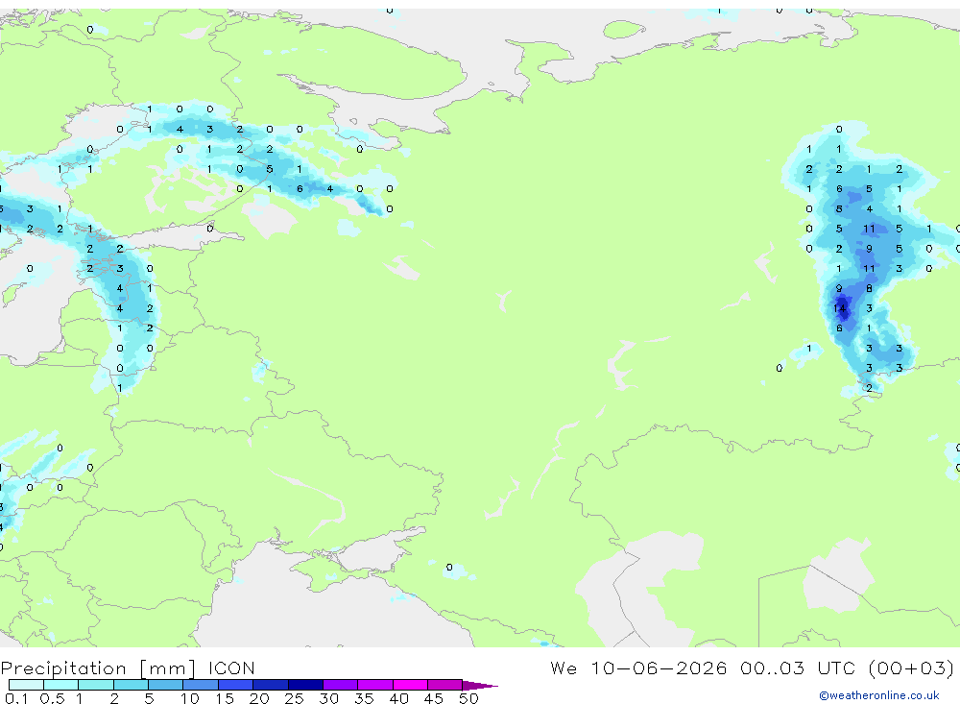Click the legend scale label '30'
This screenshot has height=704, width=960.
click(328, 698)
